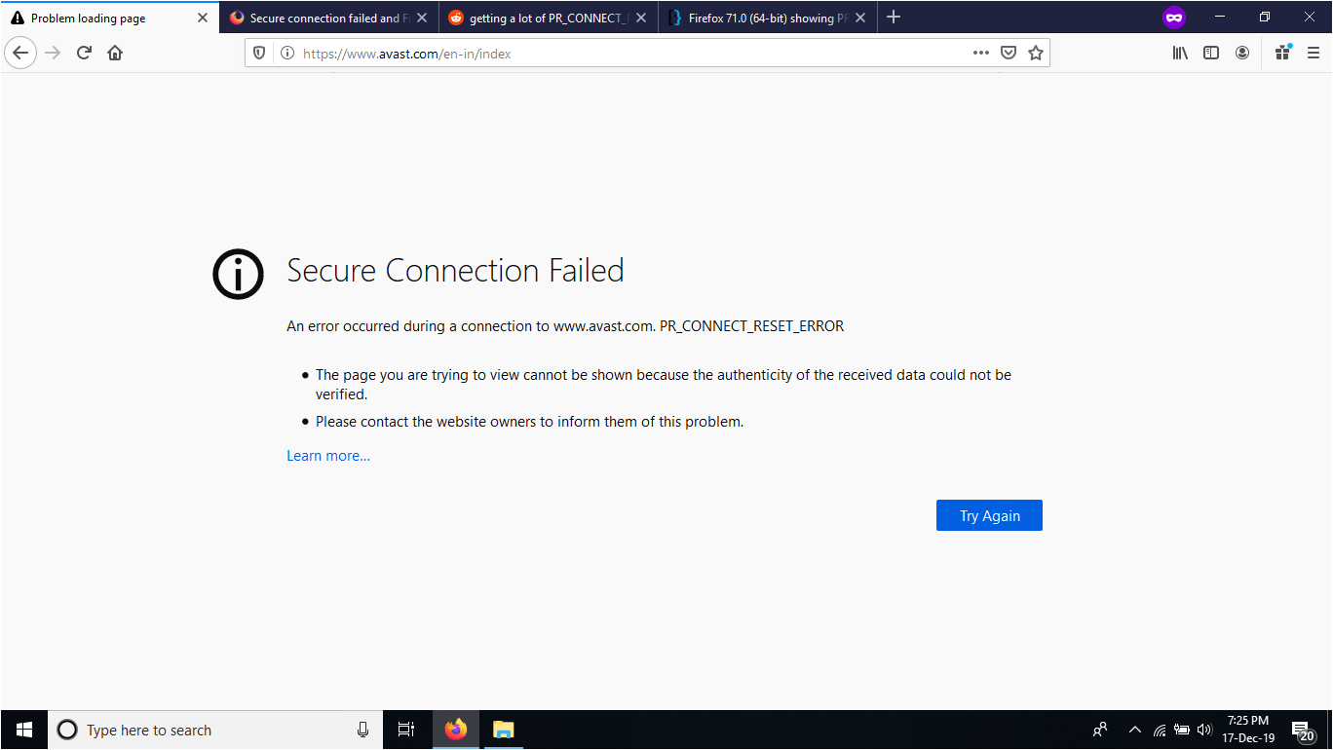Open Task View on the taskbar
This screenshot has height=750, width=1333.
(x=406, y=729)
